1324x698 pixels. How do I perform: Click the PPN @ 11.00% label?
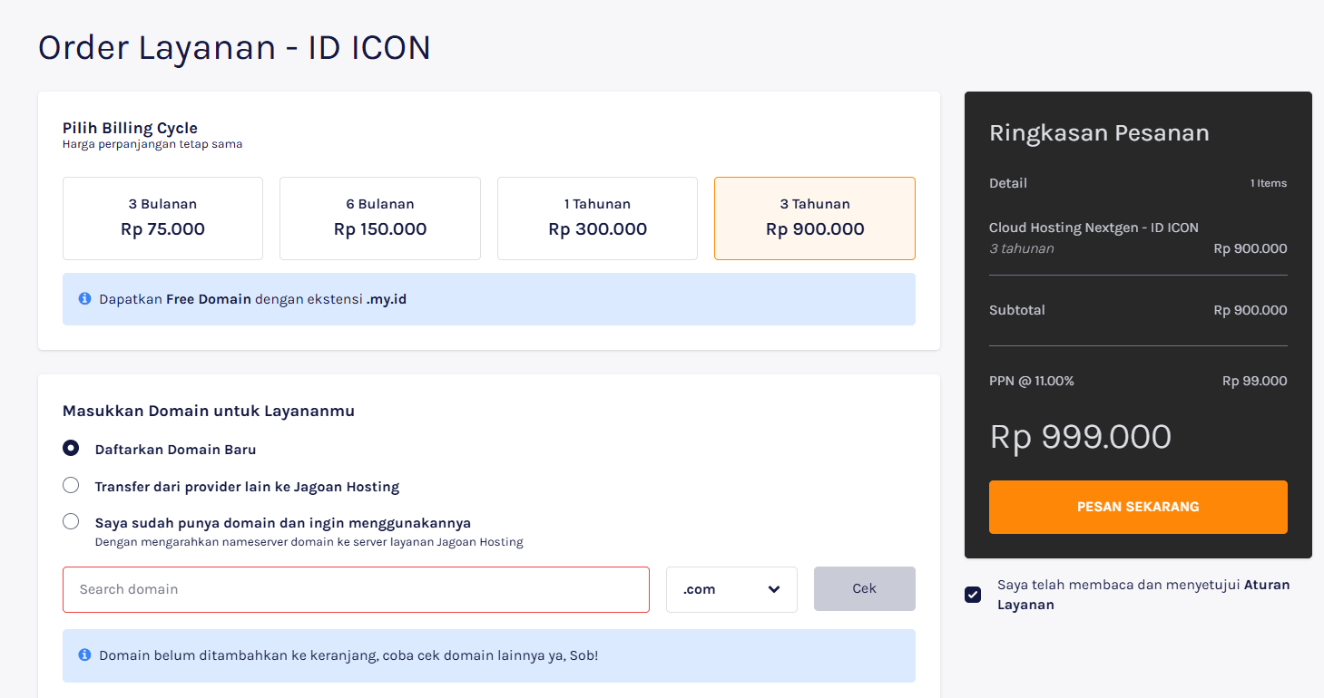(1032, 381)
